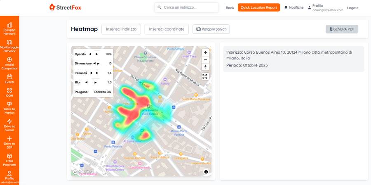Open Quick Location Report

259,7
